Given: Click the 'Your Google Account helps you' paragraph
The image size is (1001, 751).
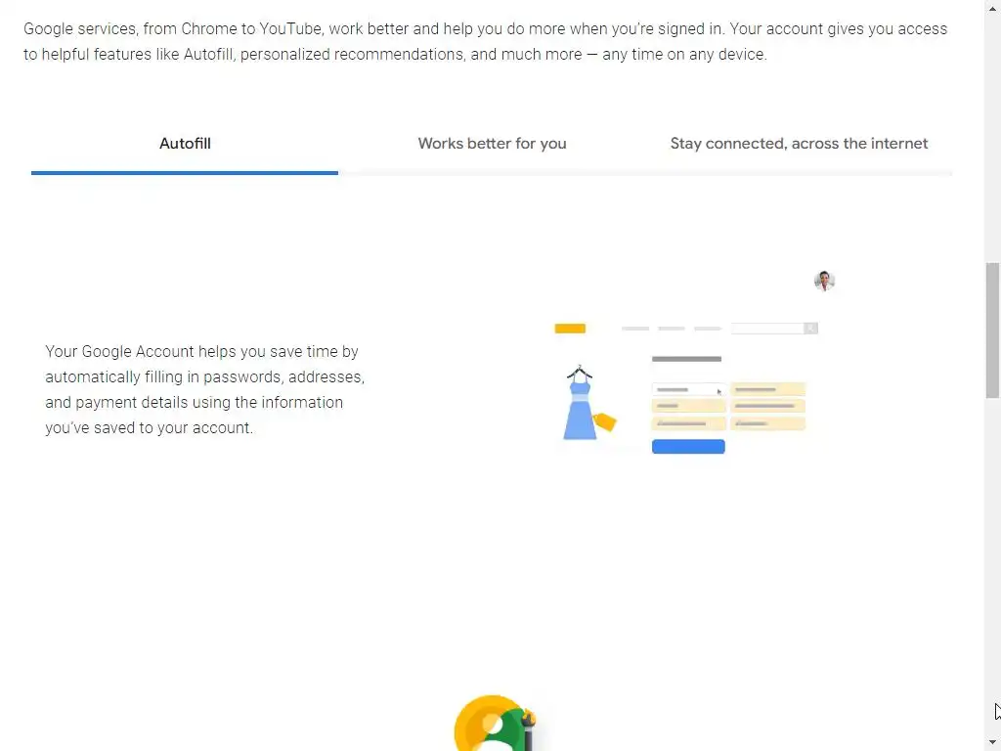Looking at the screenshot, I should 205,389.
